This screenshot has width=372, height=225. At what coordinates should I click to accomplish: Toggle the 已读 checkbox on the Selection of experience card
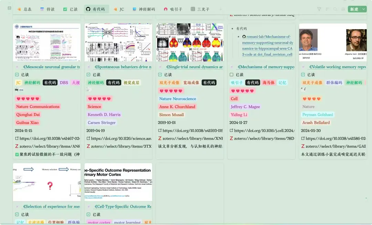[17, 214]
